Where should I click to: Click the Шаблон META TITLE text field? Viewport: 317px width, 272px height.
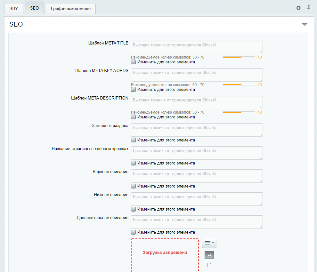197,47
